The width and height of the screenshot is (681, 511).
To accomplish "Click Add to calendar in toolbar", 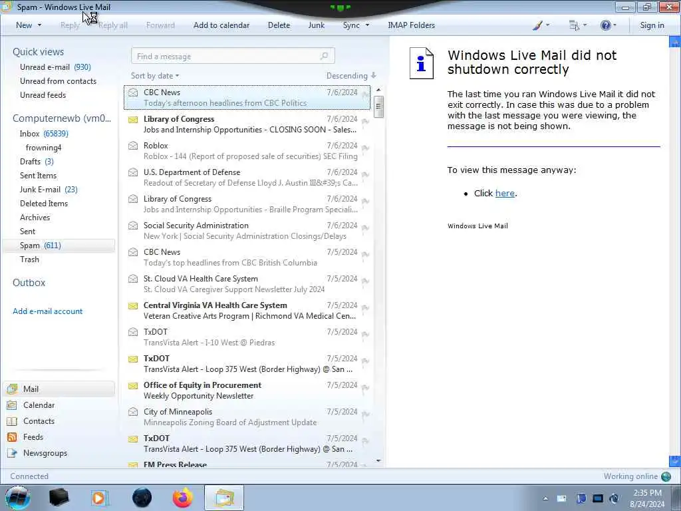I will coord(221,25).
